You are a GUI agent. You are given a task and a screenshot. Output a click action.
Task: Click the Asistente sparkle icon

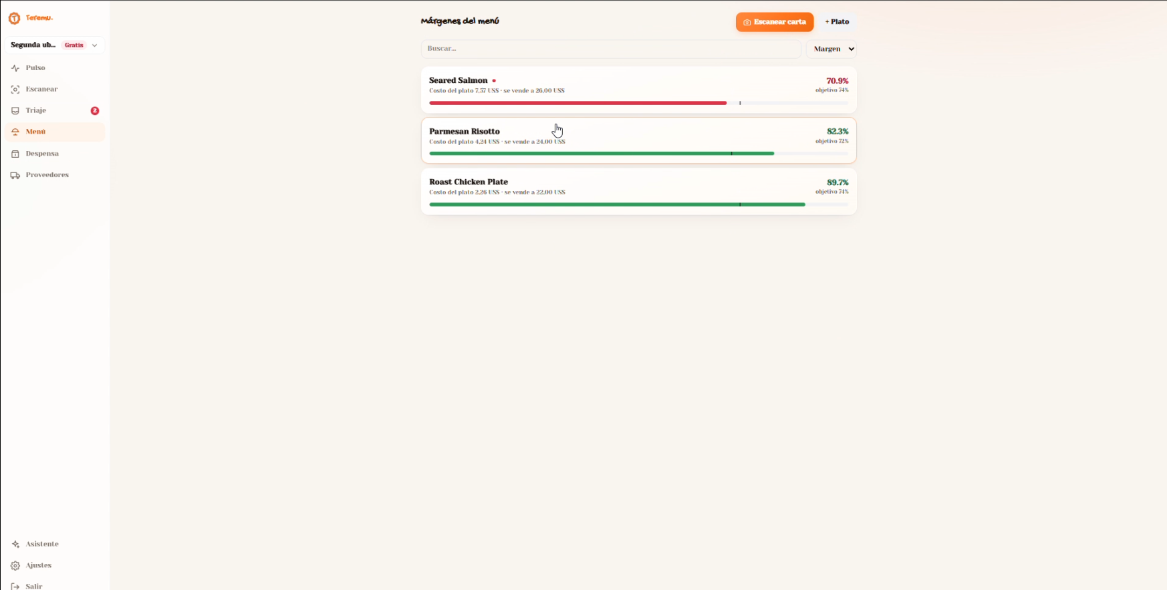(15, 545)
